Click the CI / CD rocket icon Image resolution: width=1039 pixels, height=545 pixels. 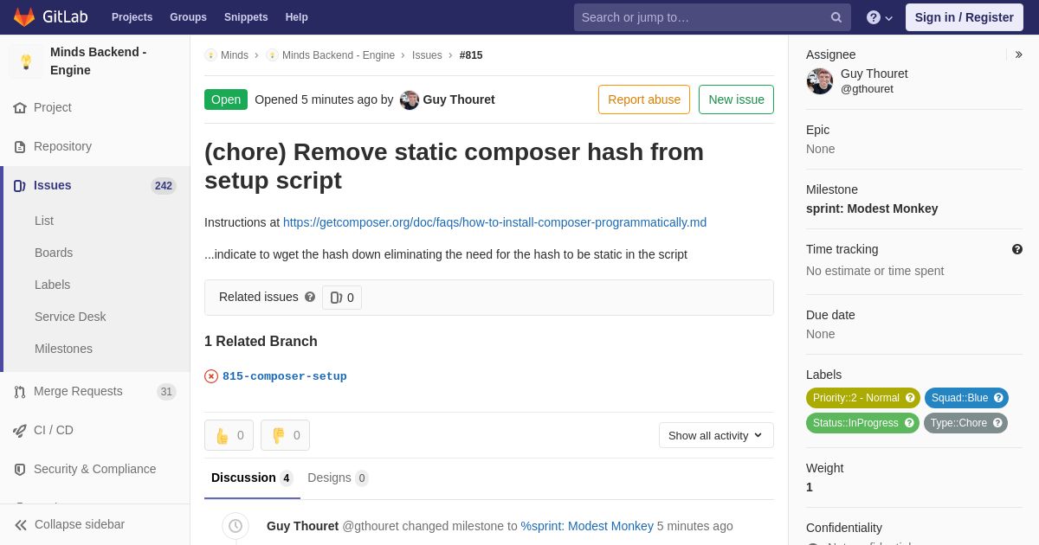(x=20, y=431)
